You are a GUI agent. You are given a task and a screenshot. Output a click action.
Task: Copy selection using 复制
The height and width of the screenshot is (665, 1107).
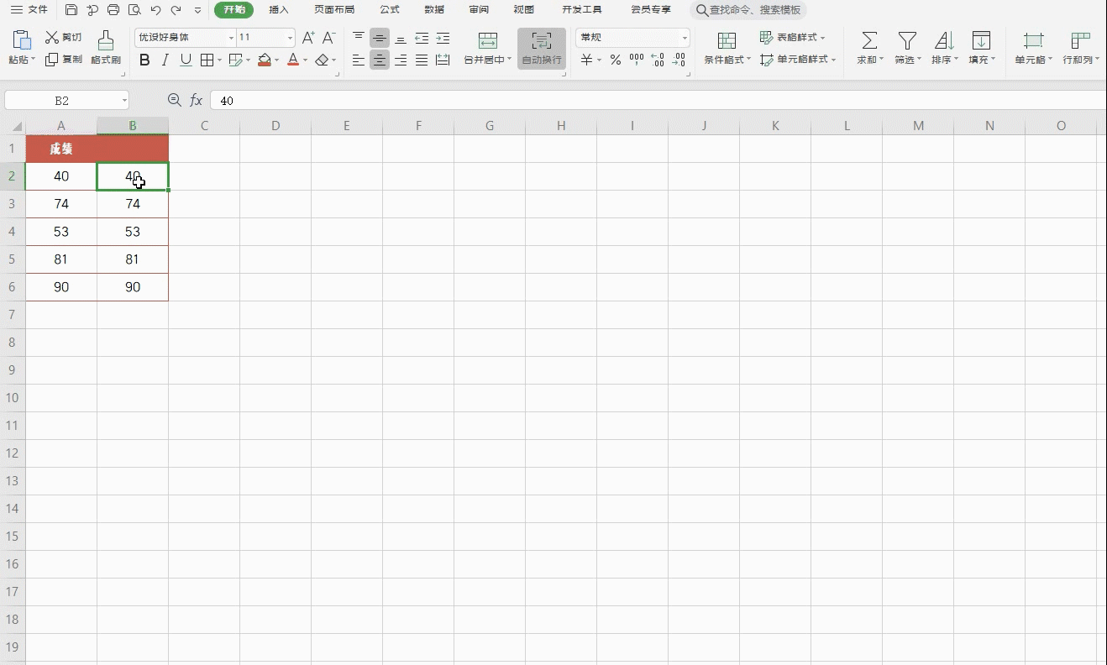[x=64, y=60]
